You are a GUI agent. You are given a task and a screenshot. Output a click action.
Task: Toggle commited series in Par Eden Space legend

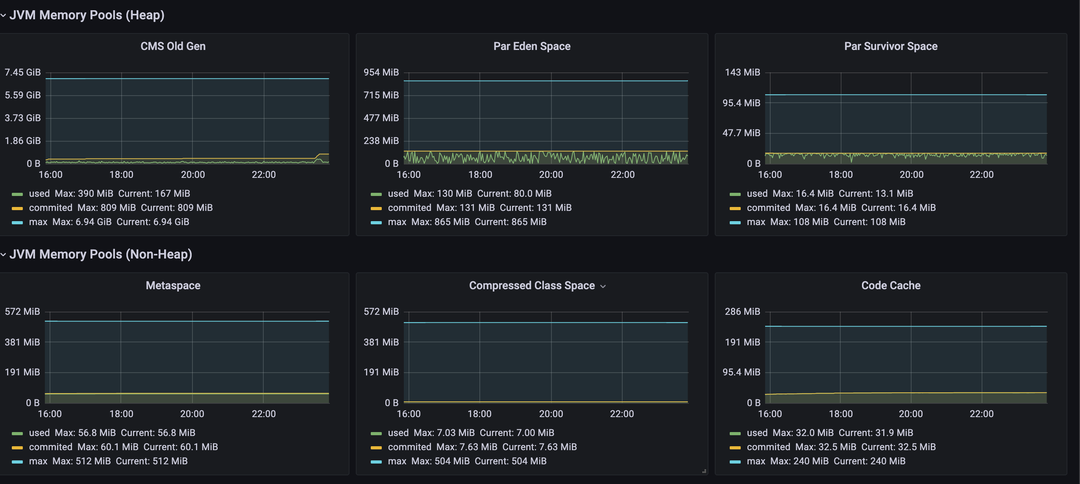pyautogui.click(x=409, y=208)
